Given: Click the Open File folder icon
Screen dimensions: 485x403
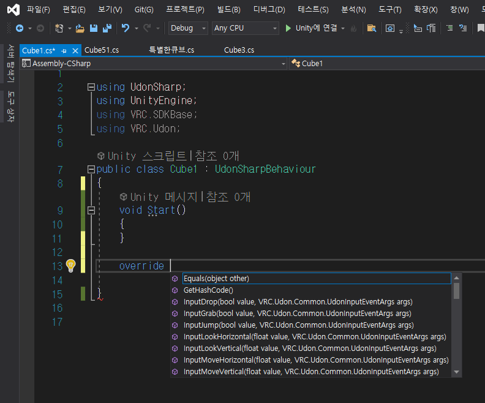Looking at the screenshot, I should (x=80, y=28).
